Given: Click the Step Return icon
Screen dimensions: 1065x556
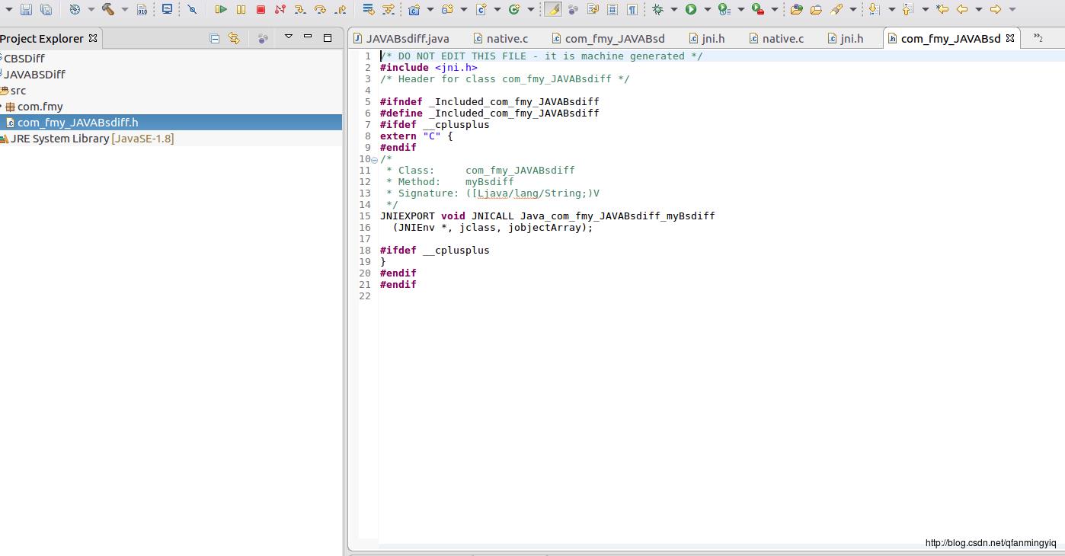Looking at the screenshot, I should point(341,9).
